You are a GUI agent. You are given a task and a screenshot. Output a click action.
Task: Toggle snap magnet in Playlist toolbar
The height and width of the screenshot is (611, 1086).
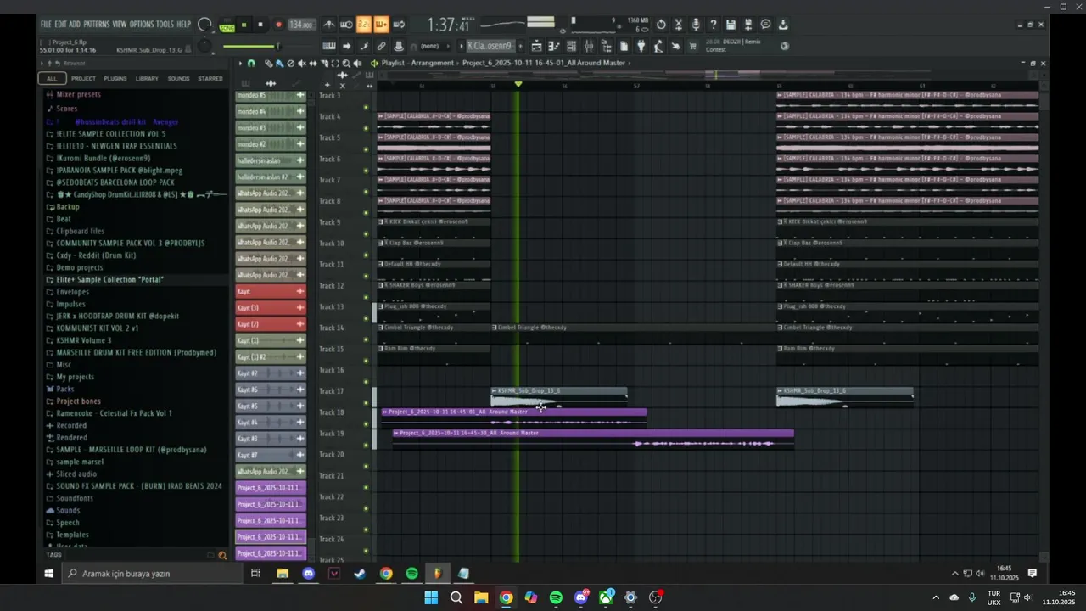[x=251, y=64]
